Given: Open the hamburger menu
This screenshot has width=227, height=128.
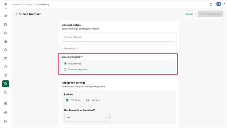Looking at the screenshot, I should point(6,4).
